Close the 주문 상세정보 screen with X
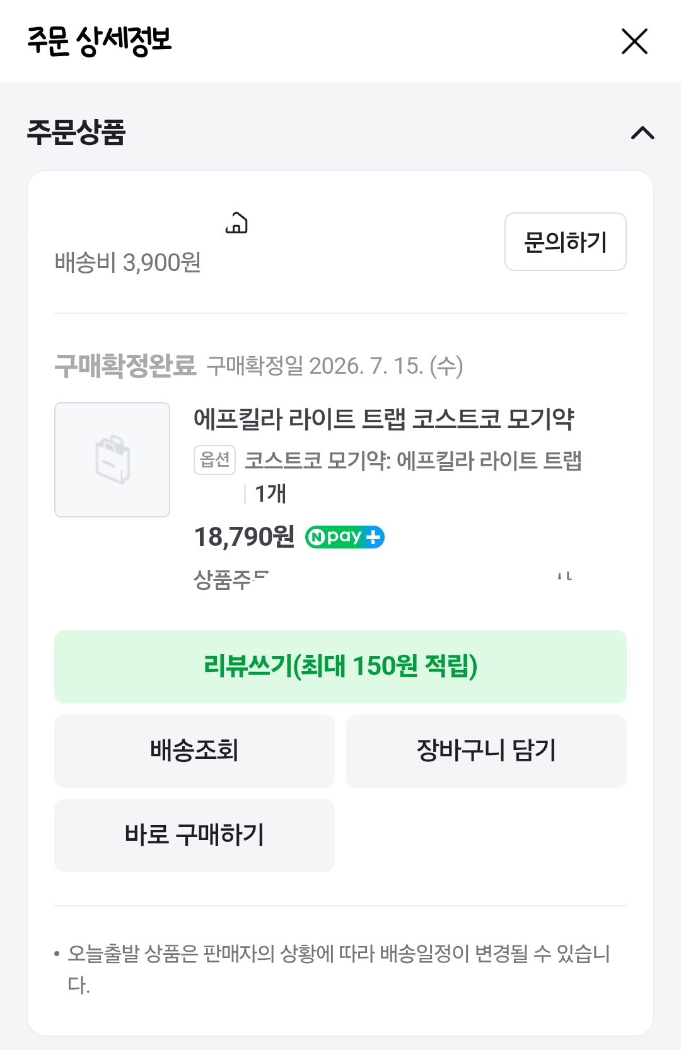The width and height of the screenshot is (681, 1050). (634, 42)
